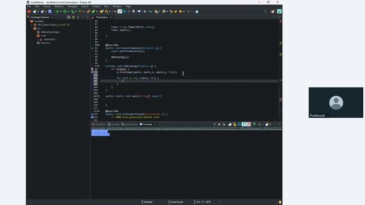
Task: Open dropdown arrow next to New icon
Action: [x=38, y=11]
